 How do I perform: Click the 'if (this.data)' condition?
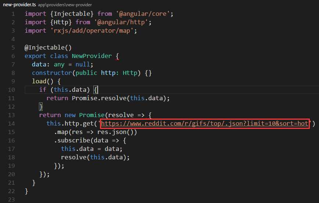(64, 90)
